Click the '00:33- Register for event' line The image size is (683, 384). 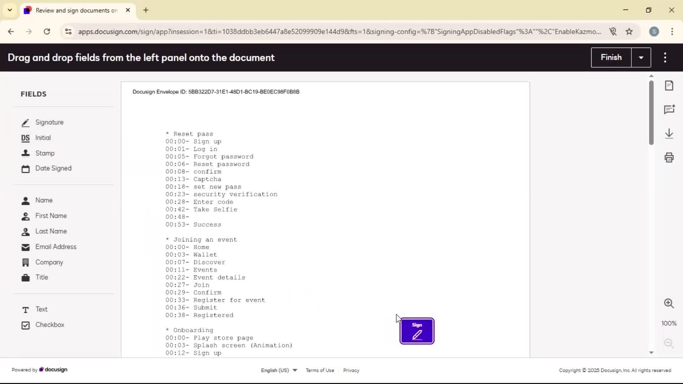(x=215, y=300)
